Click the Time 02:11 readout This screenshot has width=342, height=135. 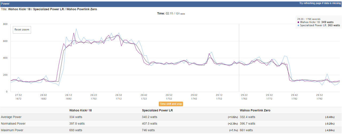(171, 13)
